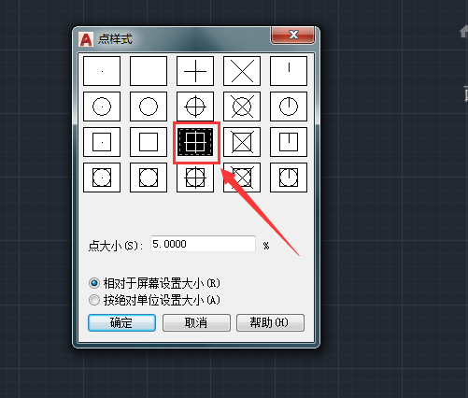
Task: Select the blank (no display) point style
Action: [x=149, y=71]
